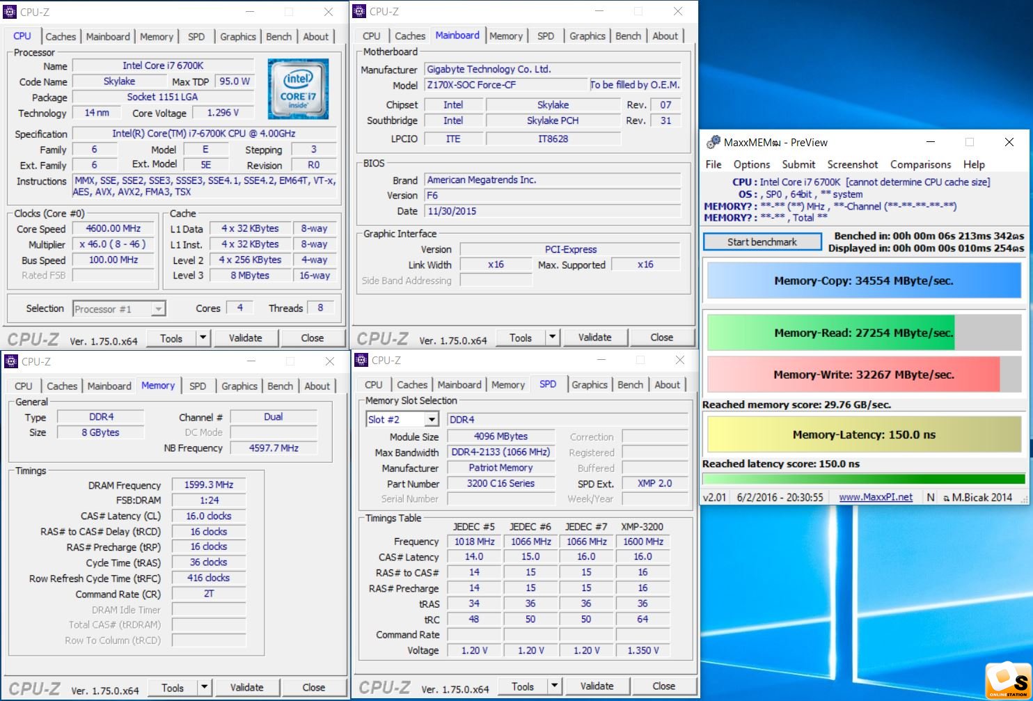Screen dimensions: 1033x701
Task: Open Tools dropdown arrow in CPU window
Action: 203,338
